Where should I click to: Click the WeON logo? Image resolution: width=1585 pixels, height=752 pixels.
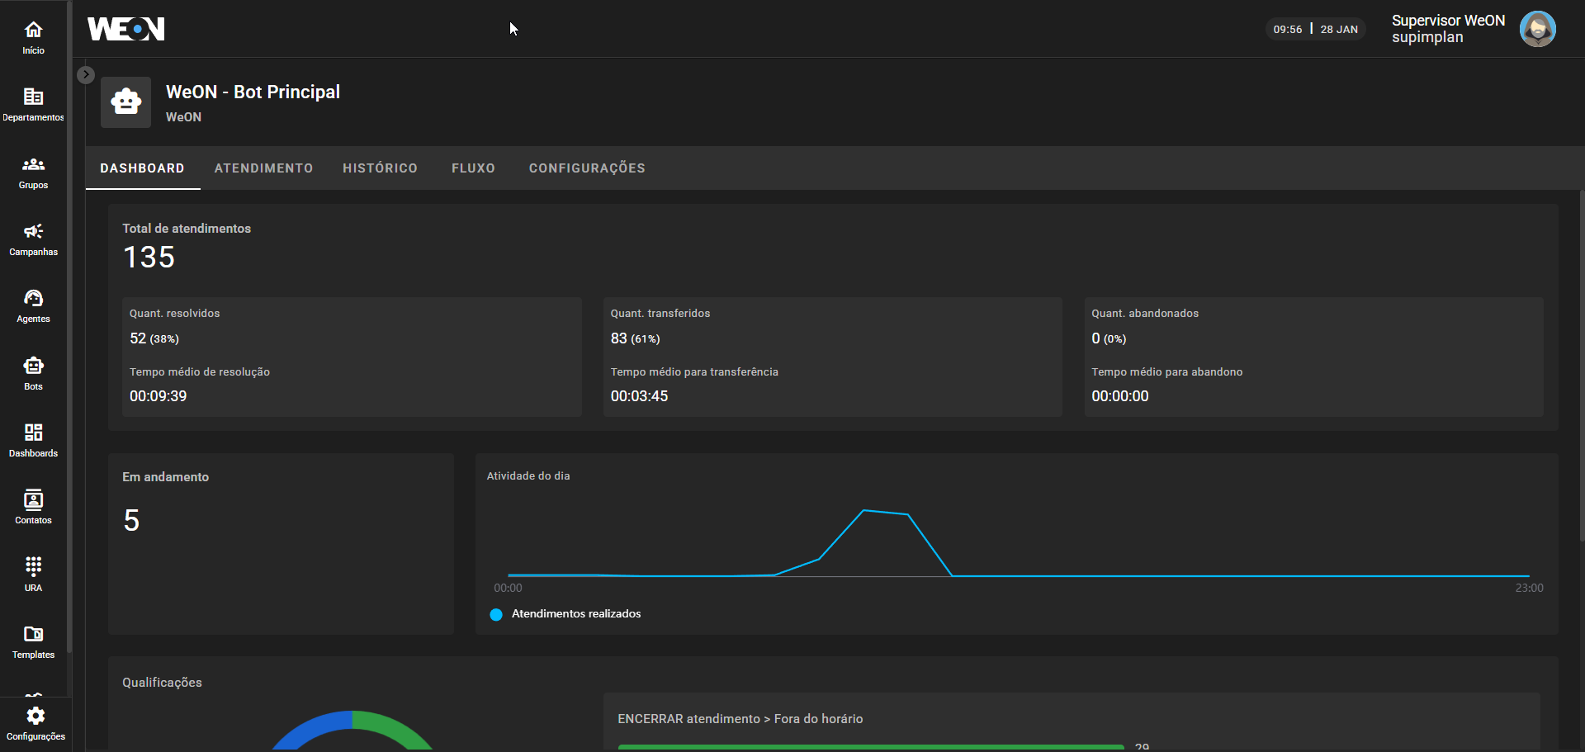pos(126,29)
